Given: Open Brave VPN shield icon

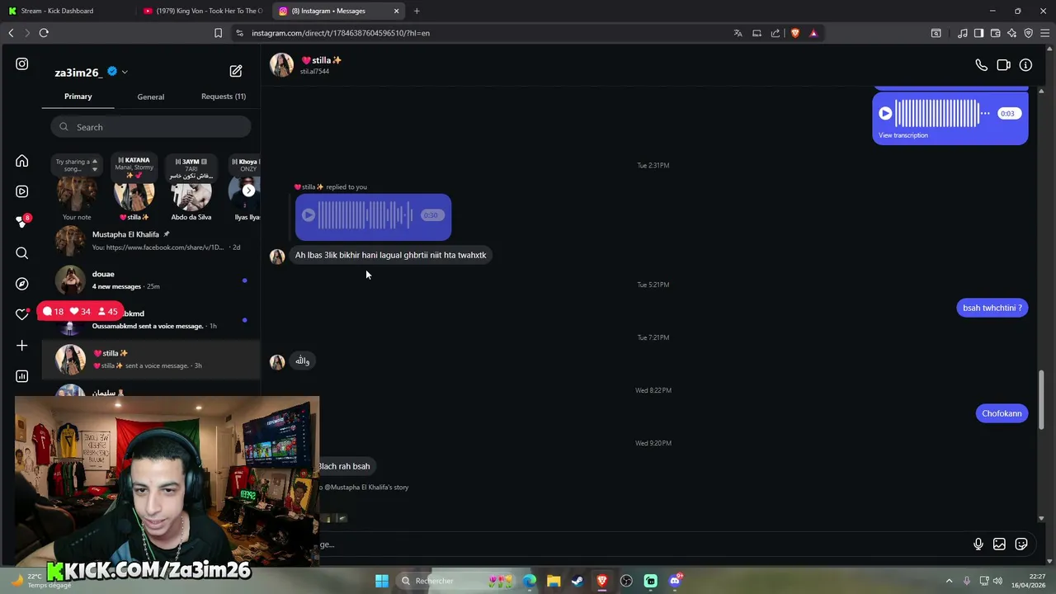Looking at the screenshot, I should click(x=1028, y=33).
